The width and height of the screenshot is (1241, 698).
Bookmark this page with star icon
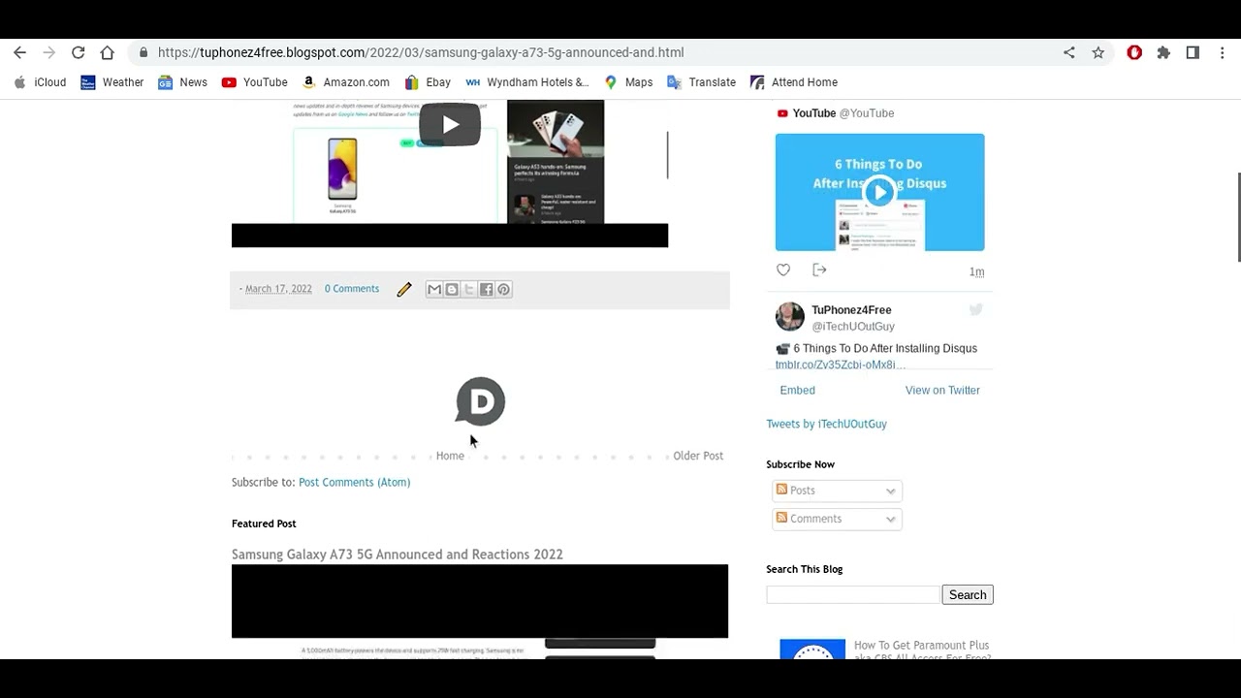[1098, 52]
